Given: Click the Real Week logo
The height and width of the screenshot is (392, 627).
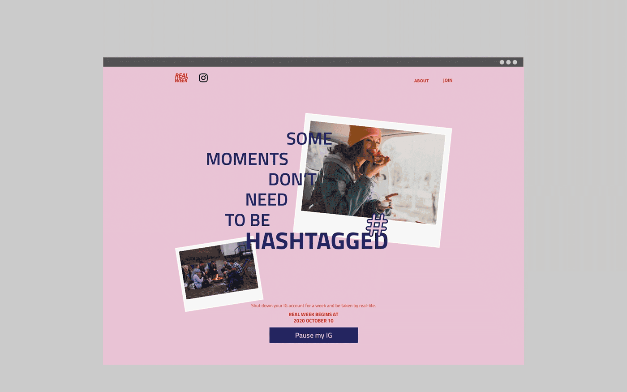Looking at the screenshot, I should coord(181,78).
